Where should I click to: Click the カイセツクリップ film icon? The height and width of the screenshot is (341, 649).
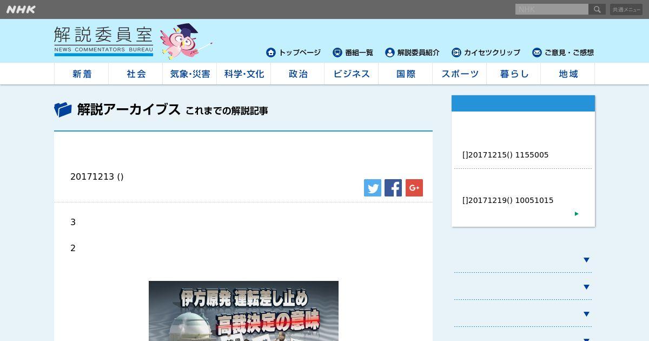pyautogui.click(x=456, y=53)
